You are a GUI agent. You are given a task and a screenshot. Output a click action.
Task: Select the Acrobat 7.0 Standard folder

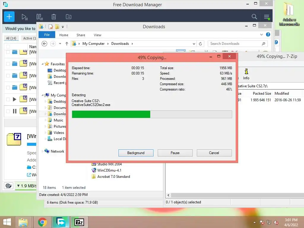(x=111, y=176)
